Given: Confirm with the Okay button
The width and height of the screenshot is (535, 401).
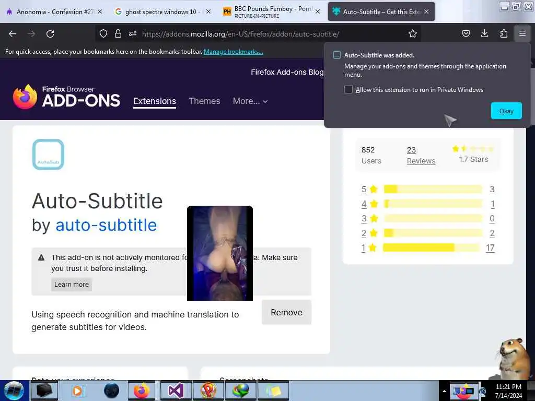Looking at the screenshot, I should [x=506, y=111].
